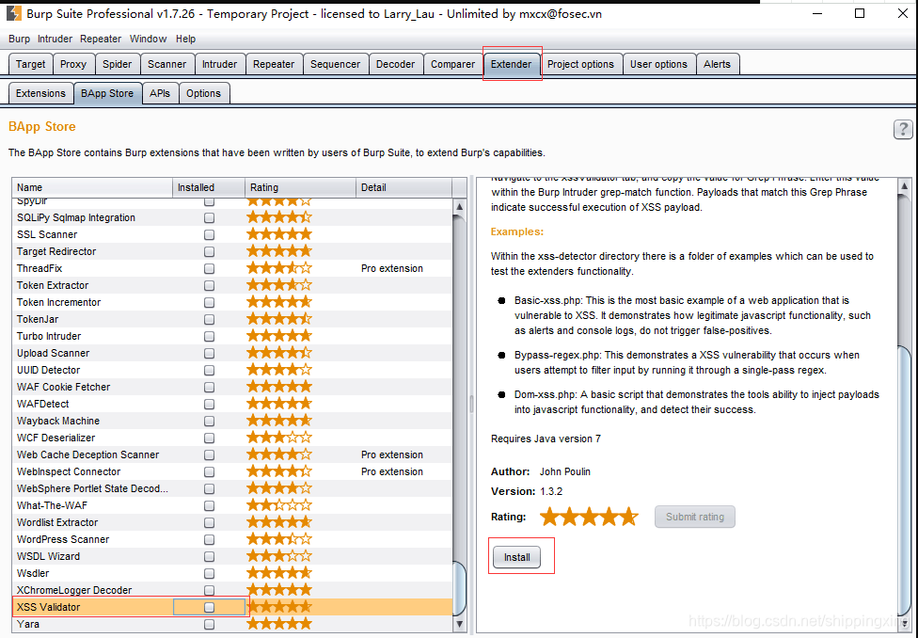This screenshot has height=638, width=918.
Task: Switch to the Scanner tab
Action: click(166, 64)
